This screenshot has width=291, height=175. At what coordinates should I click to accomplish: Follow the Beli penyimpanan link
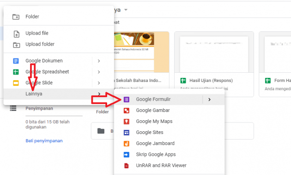44,141
